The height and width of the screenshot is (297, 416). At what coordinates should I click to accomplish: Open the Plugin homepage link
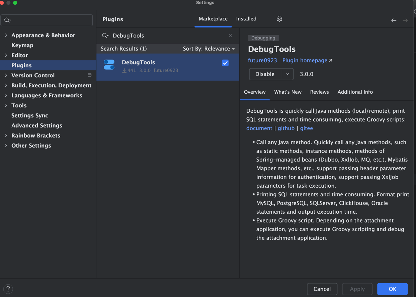[307, 61]
